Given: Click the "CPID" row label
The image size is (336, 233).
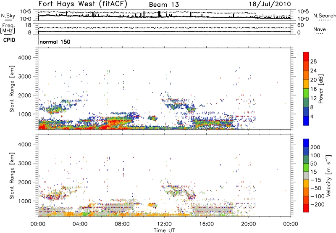Looking at the screenshot, I should pos(9,40).
